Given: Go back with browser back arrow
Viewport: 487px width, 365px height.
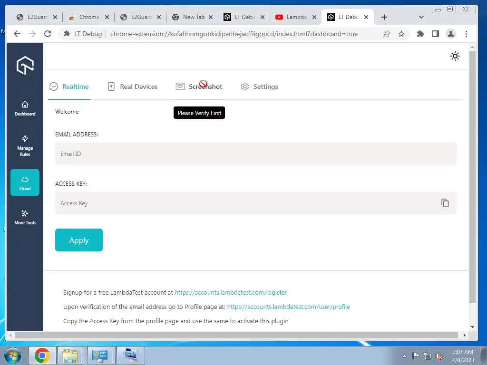Looking at the screenshot, I should click(17, 34).
